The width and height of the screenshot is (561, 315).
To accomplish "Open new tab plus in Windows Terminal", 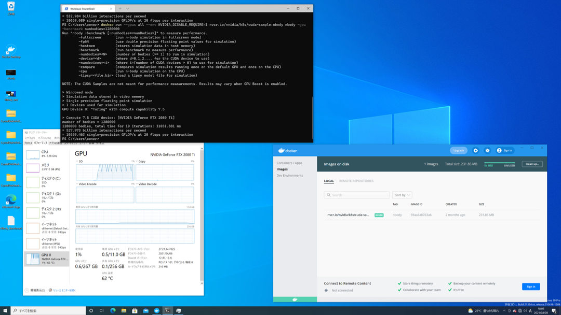I will coord(120,9).
